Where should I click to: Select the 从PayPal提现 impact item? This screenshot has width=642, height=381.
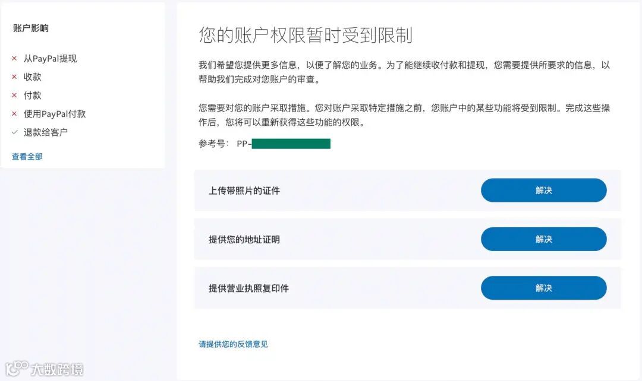pos(50,59)
